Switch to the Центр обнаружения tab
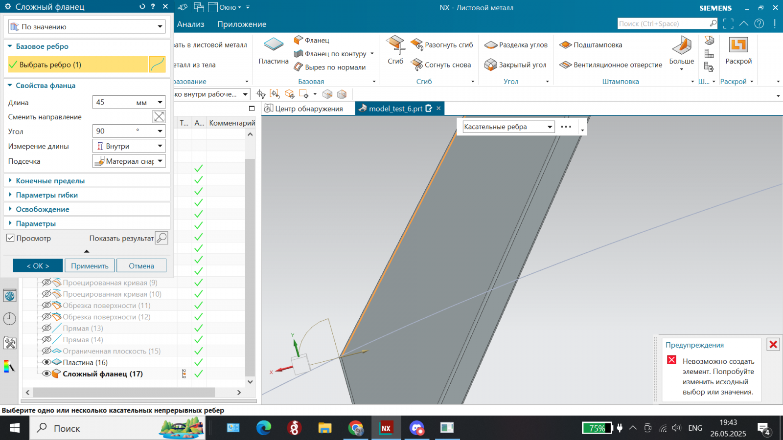783x440 pixels. (x=304, y=109)
